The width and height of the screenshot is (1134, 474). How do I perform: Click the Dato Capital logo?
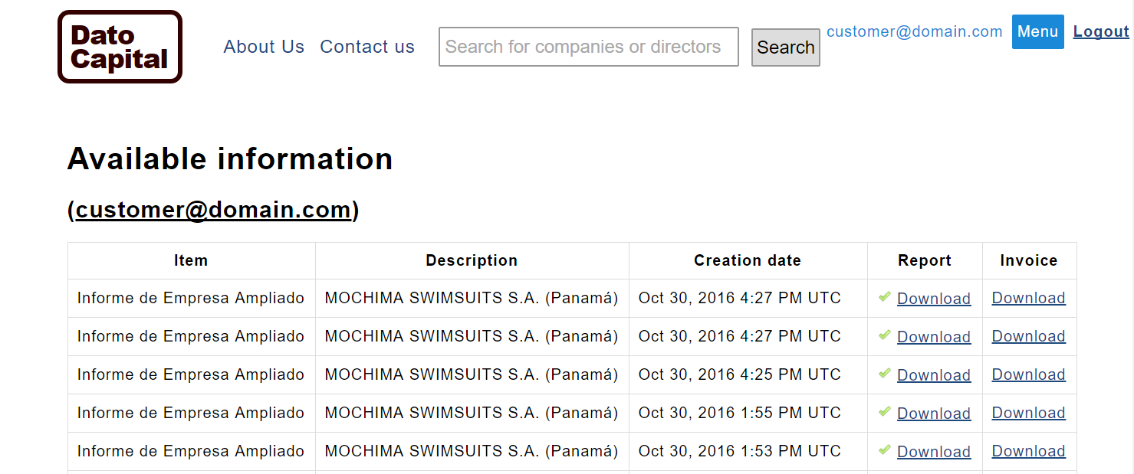point(120,47)
